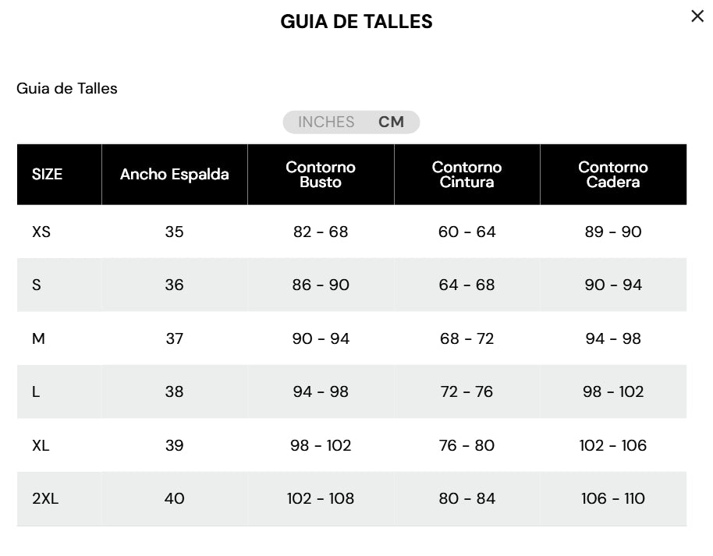
Task: Click the 98 - 102 hip value
Action: tap(613, 392)
